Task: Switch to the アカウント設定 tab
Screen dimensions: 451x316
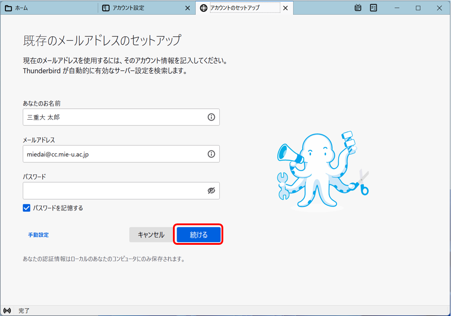Action: coord(147,8)
